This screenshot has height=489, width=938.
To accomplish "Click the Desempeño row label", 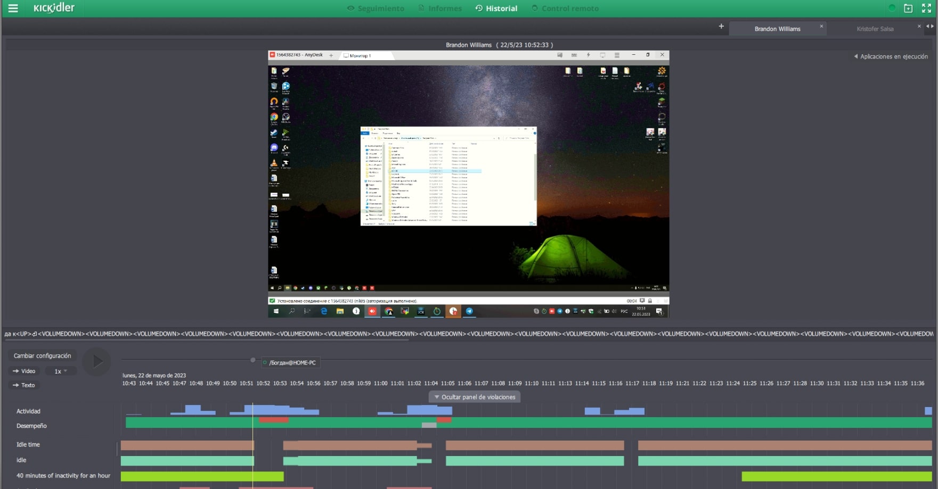I will click(x=31, y=426).
